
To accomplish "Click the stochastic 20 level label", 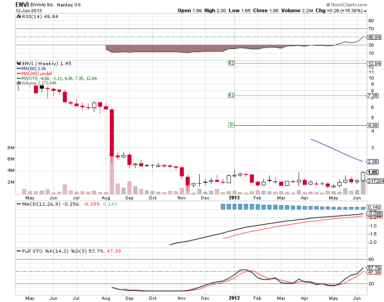I will click(371, 283).
